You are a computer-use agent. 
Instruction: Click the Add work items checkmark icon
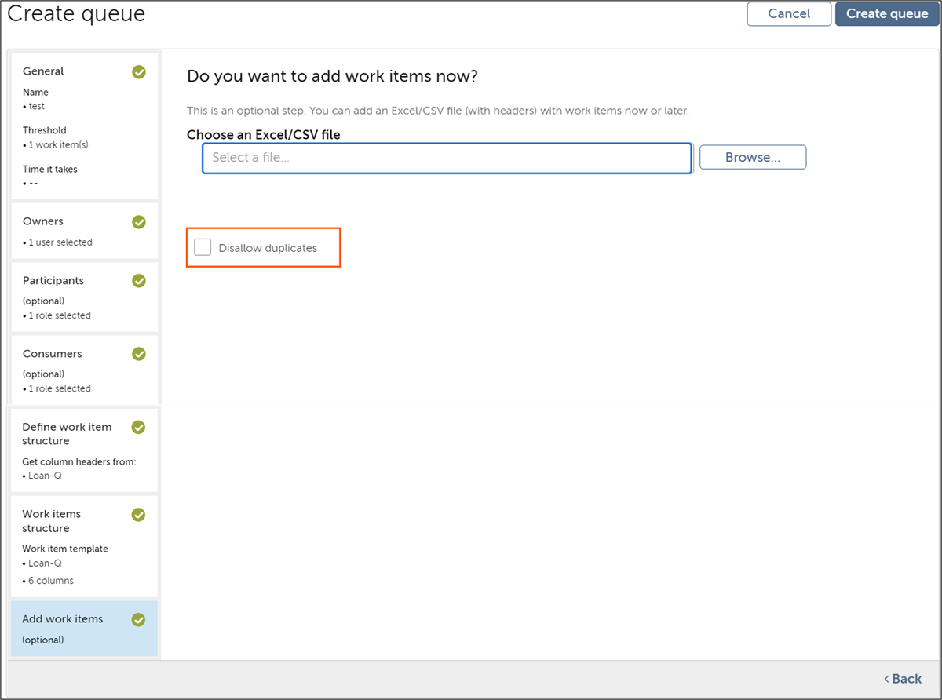139,620
